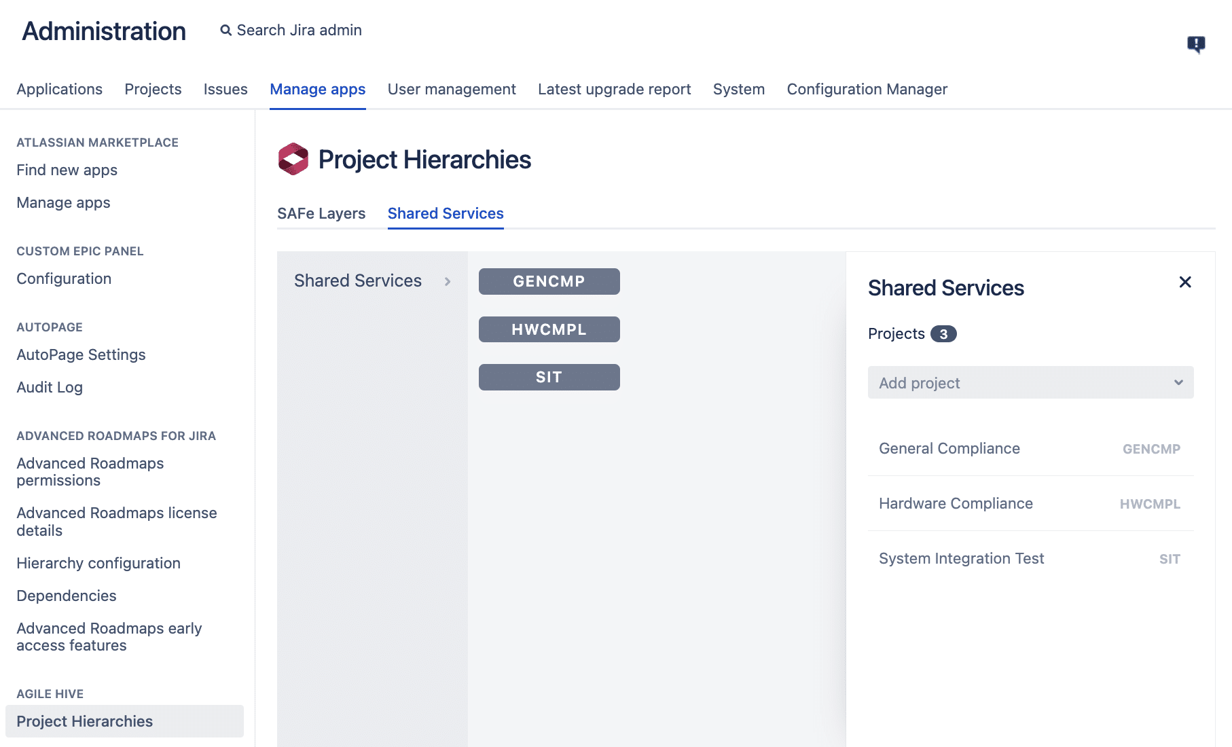Open Advanced Roadmaps early access features

click(109, 637)
